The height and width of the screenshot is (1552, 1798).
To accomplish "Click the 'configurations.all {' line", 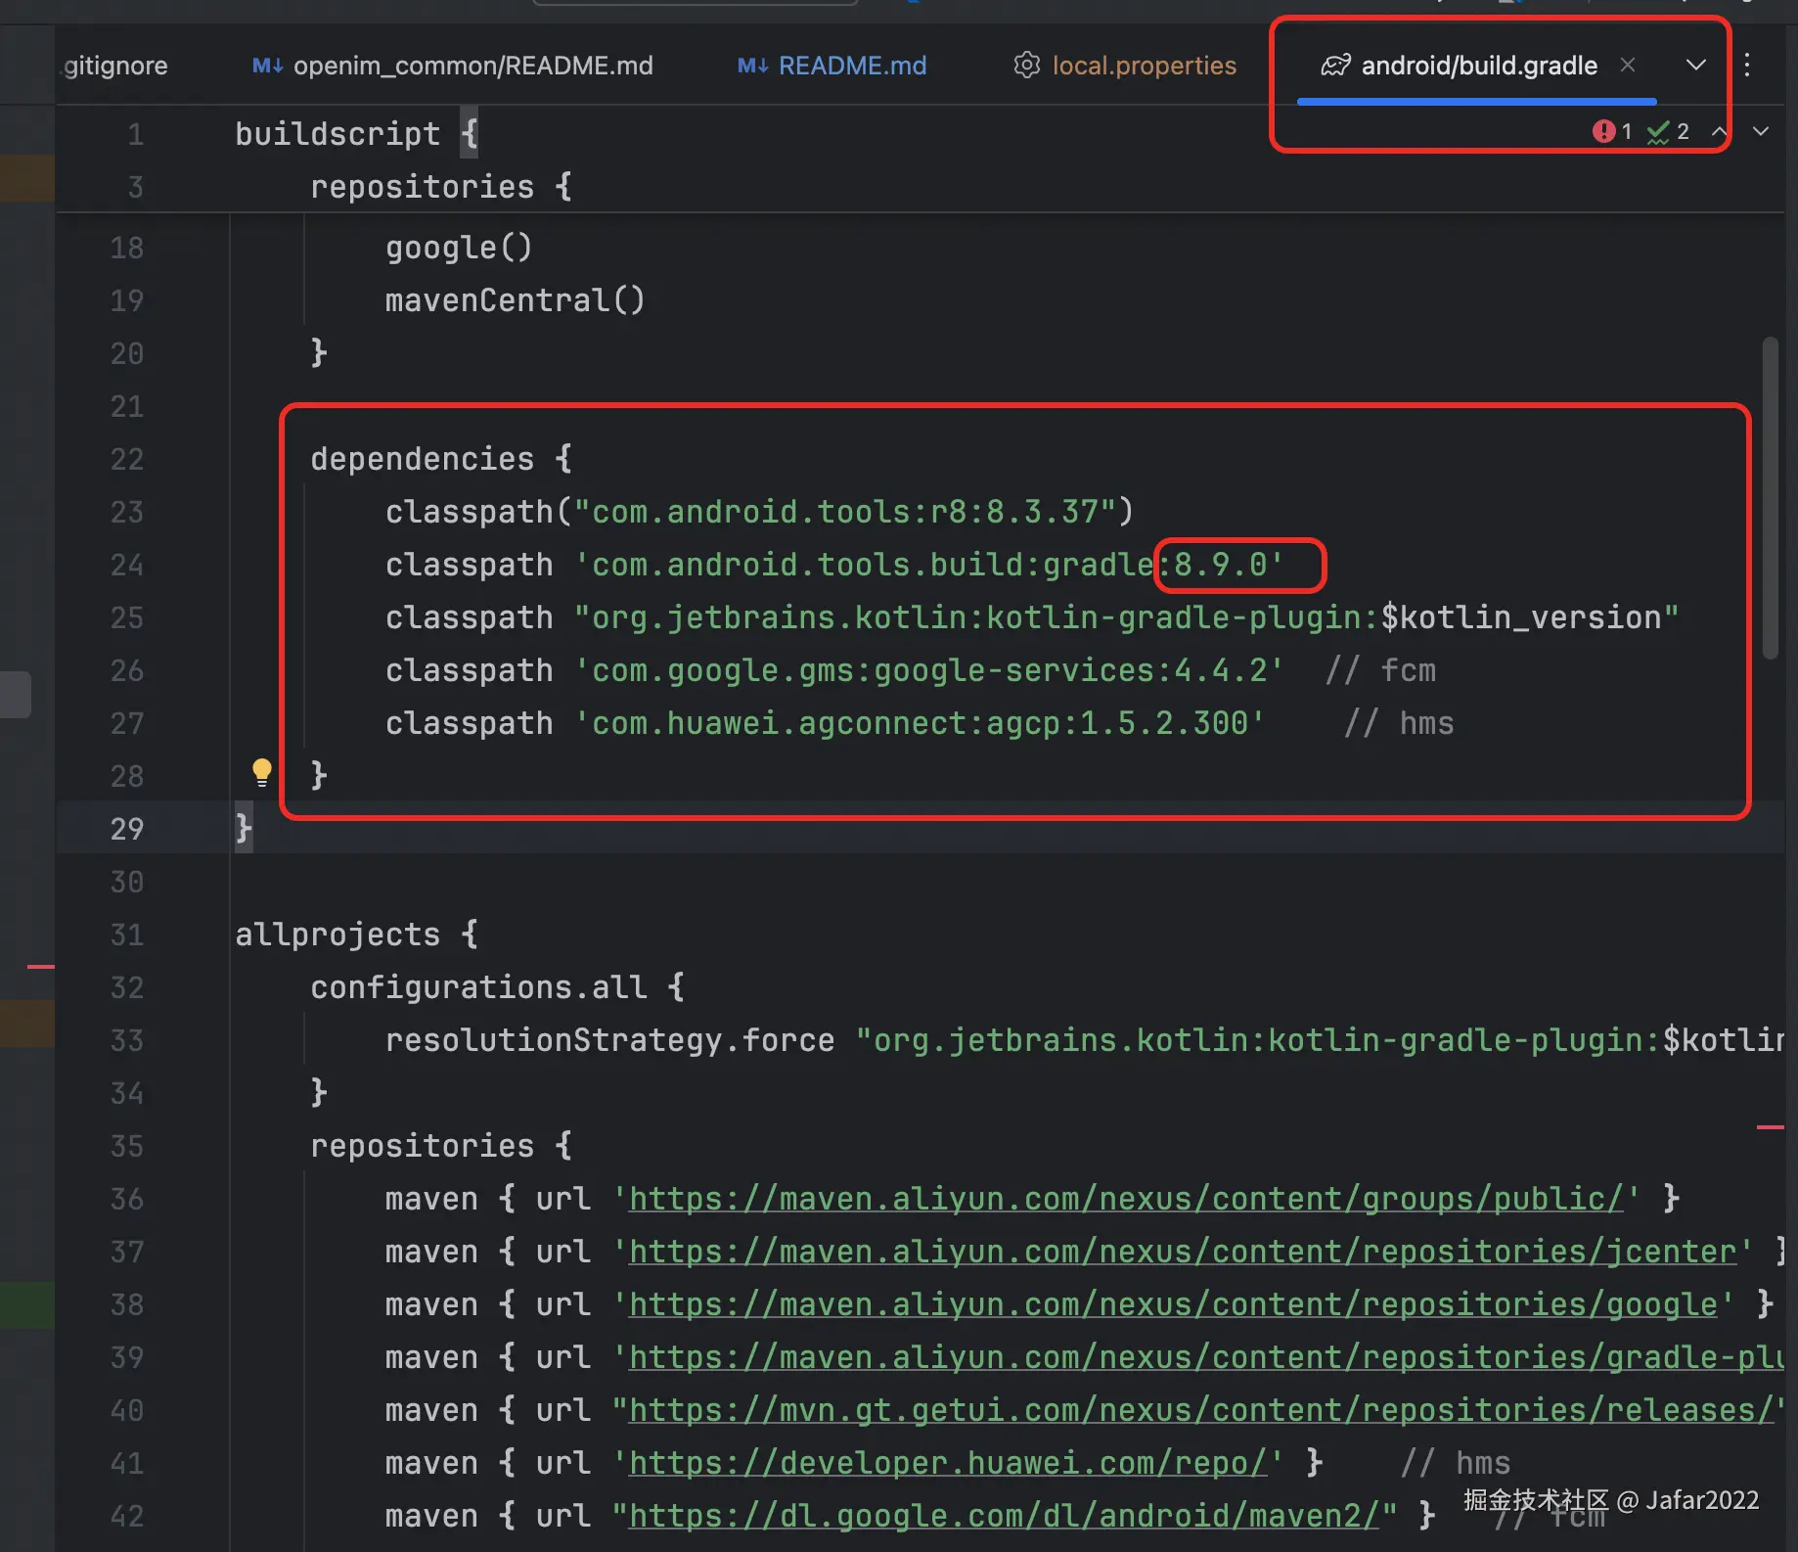I will coord(497,987).
